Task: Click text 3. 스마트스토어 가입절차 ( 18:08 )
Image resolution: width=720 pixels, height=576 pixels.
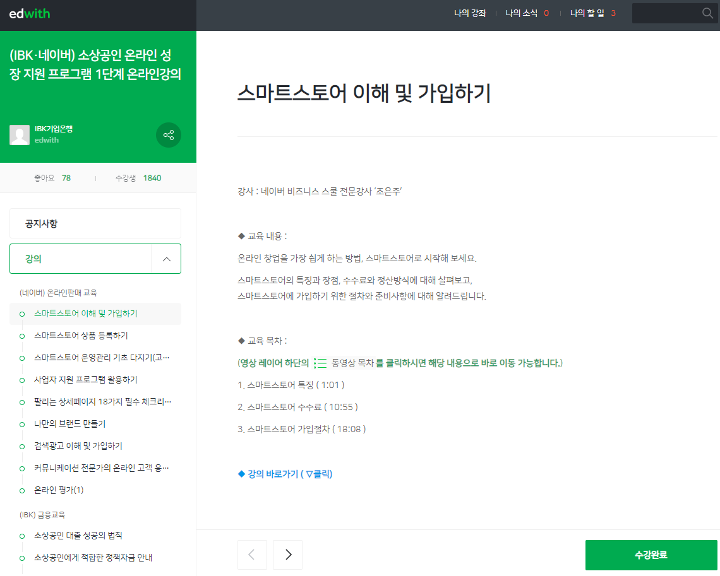Action: coord(302,429)
